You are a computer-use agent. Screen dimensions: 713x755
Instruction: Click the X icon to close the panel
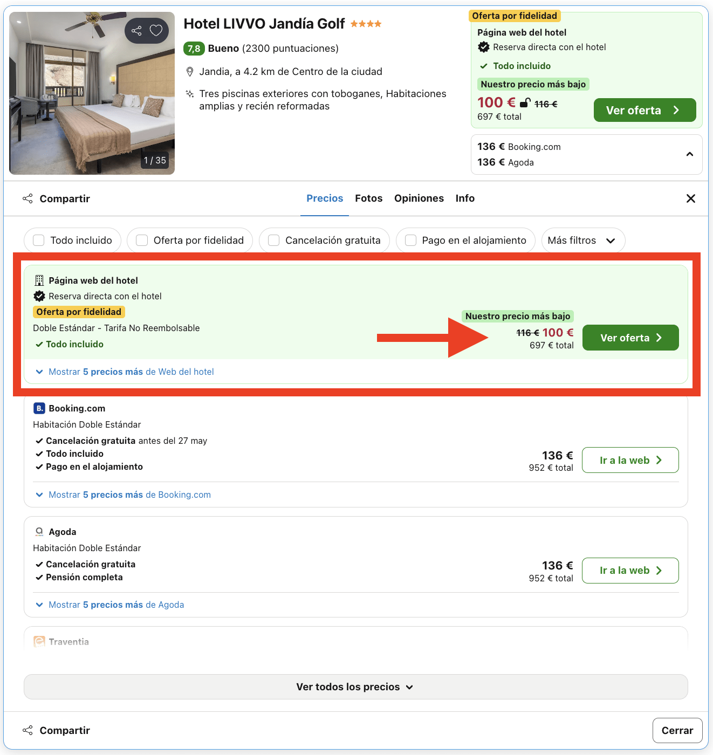click(x=690, y=198)
